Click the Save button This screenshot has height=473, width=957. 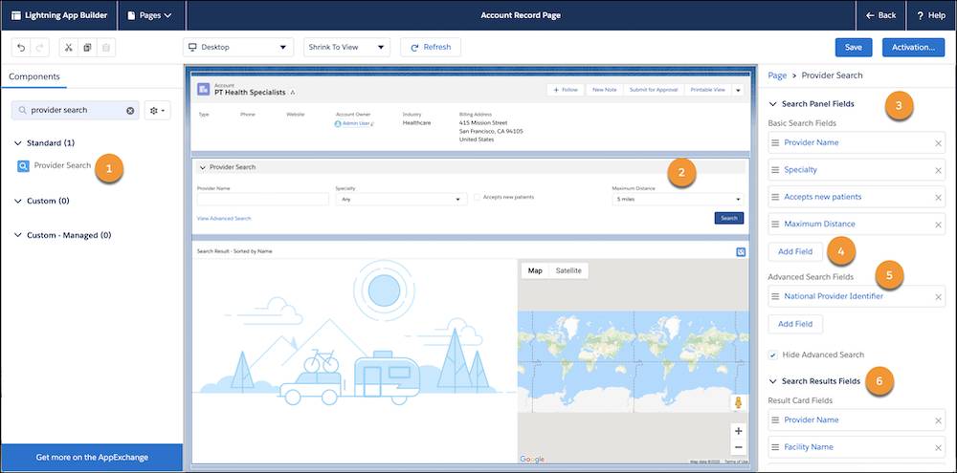click(x=854, y=48)
